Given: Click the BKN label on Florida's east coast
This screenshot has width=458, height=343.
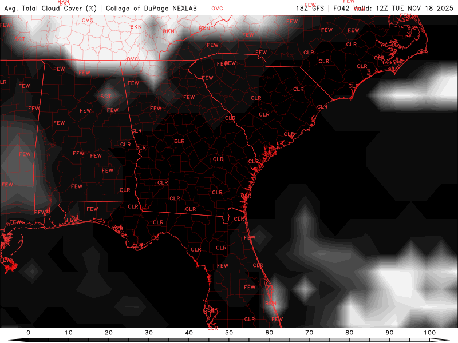Looking at the screenshot, I should tap(270, 304).
